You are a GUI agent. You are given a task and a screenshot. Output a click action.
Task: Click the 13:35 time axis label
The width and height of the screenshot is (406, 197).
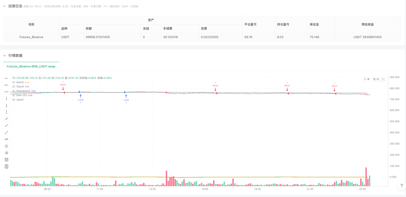point(152,189)
